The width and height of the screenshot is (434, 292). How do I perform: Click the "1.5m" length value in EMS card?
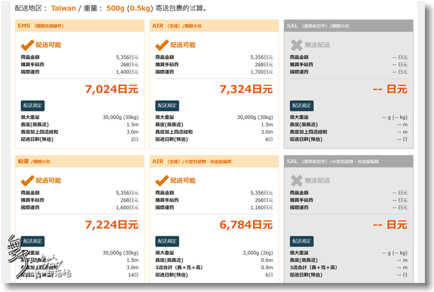point(132,125)
